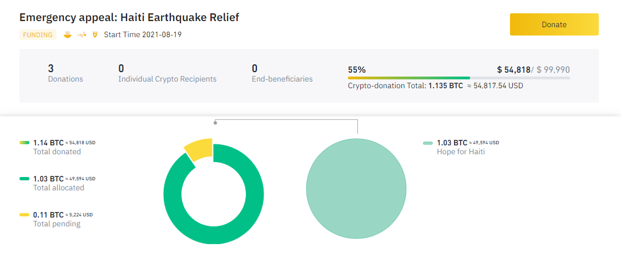Click the yellow pending slice of donut chart
Screen dimensions: 621x263
point(199,149)
